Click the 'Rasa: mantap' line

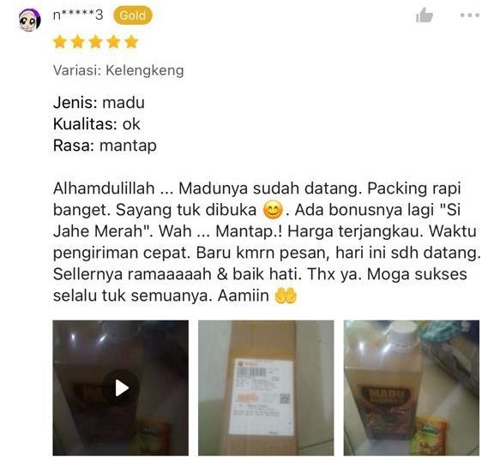tap(105, 146)
